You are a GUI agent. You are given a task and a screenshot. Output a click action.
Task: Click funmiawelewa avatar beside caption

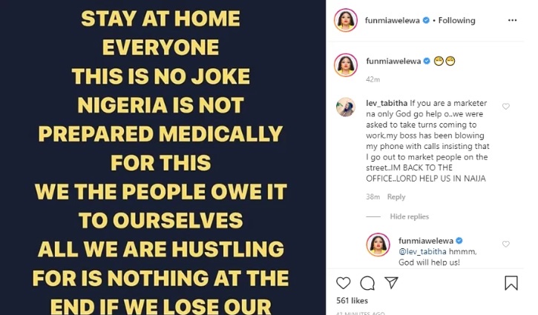[x=346, y=64]
